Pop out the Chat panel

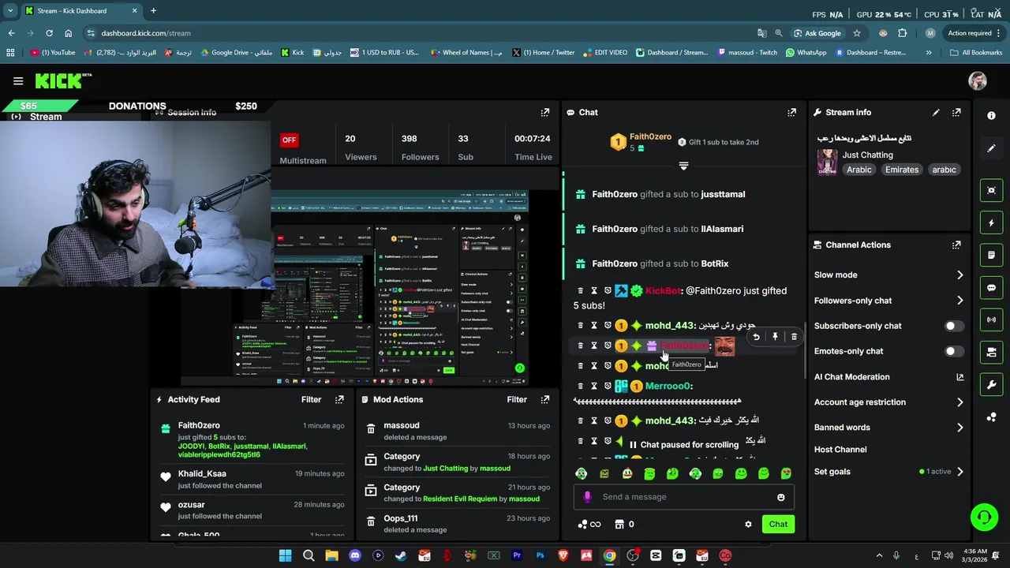[791, 112]
